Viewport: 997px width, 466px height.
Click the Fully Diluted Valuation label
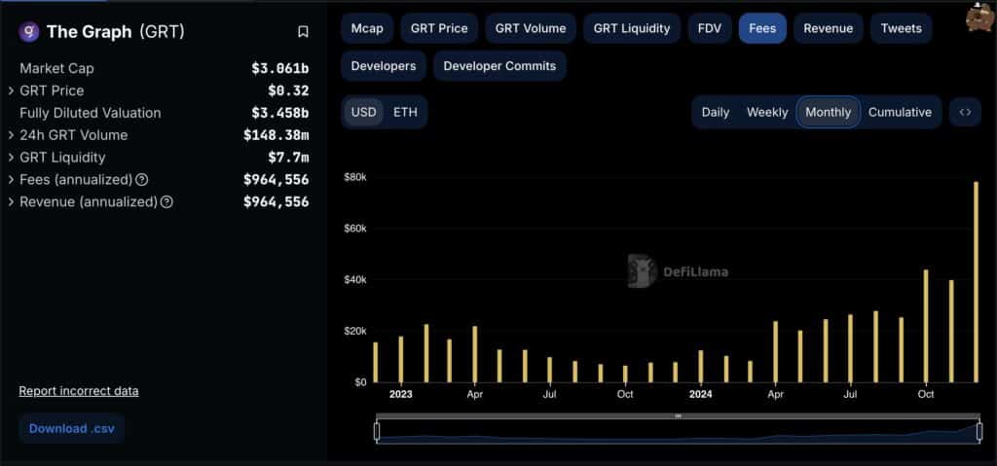91,113
